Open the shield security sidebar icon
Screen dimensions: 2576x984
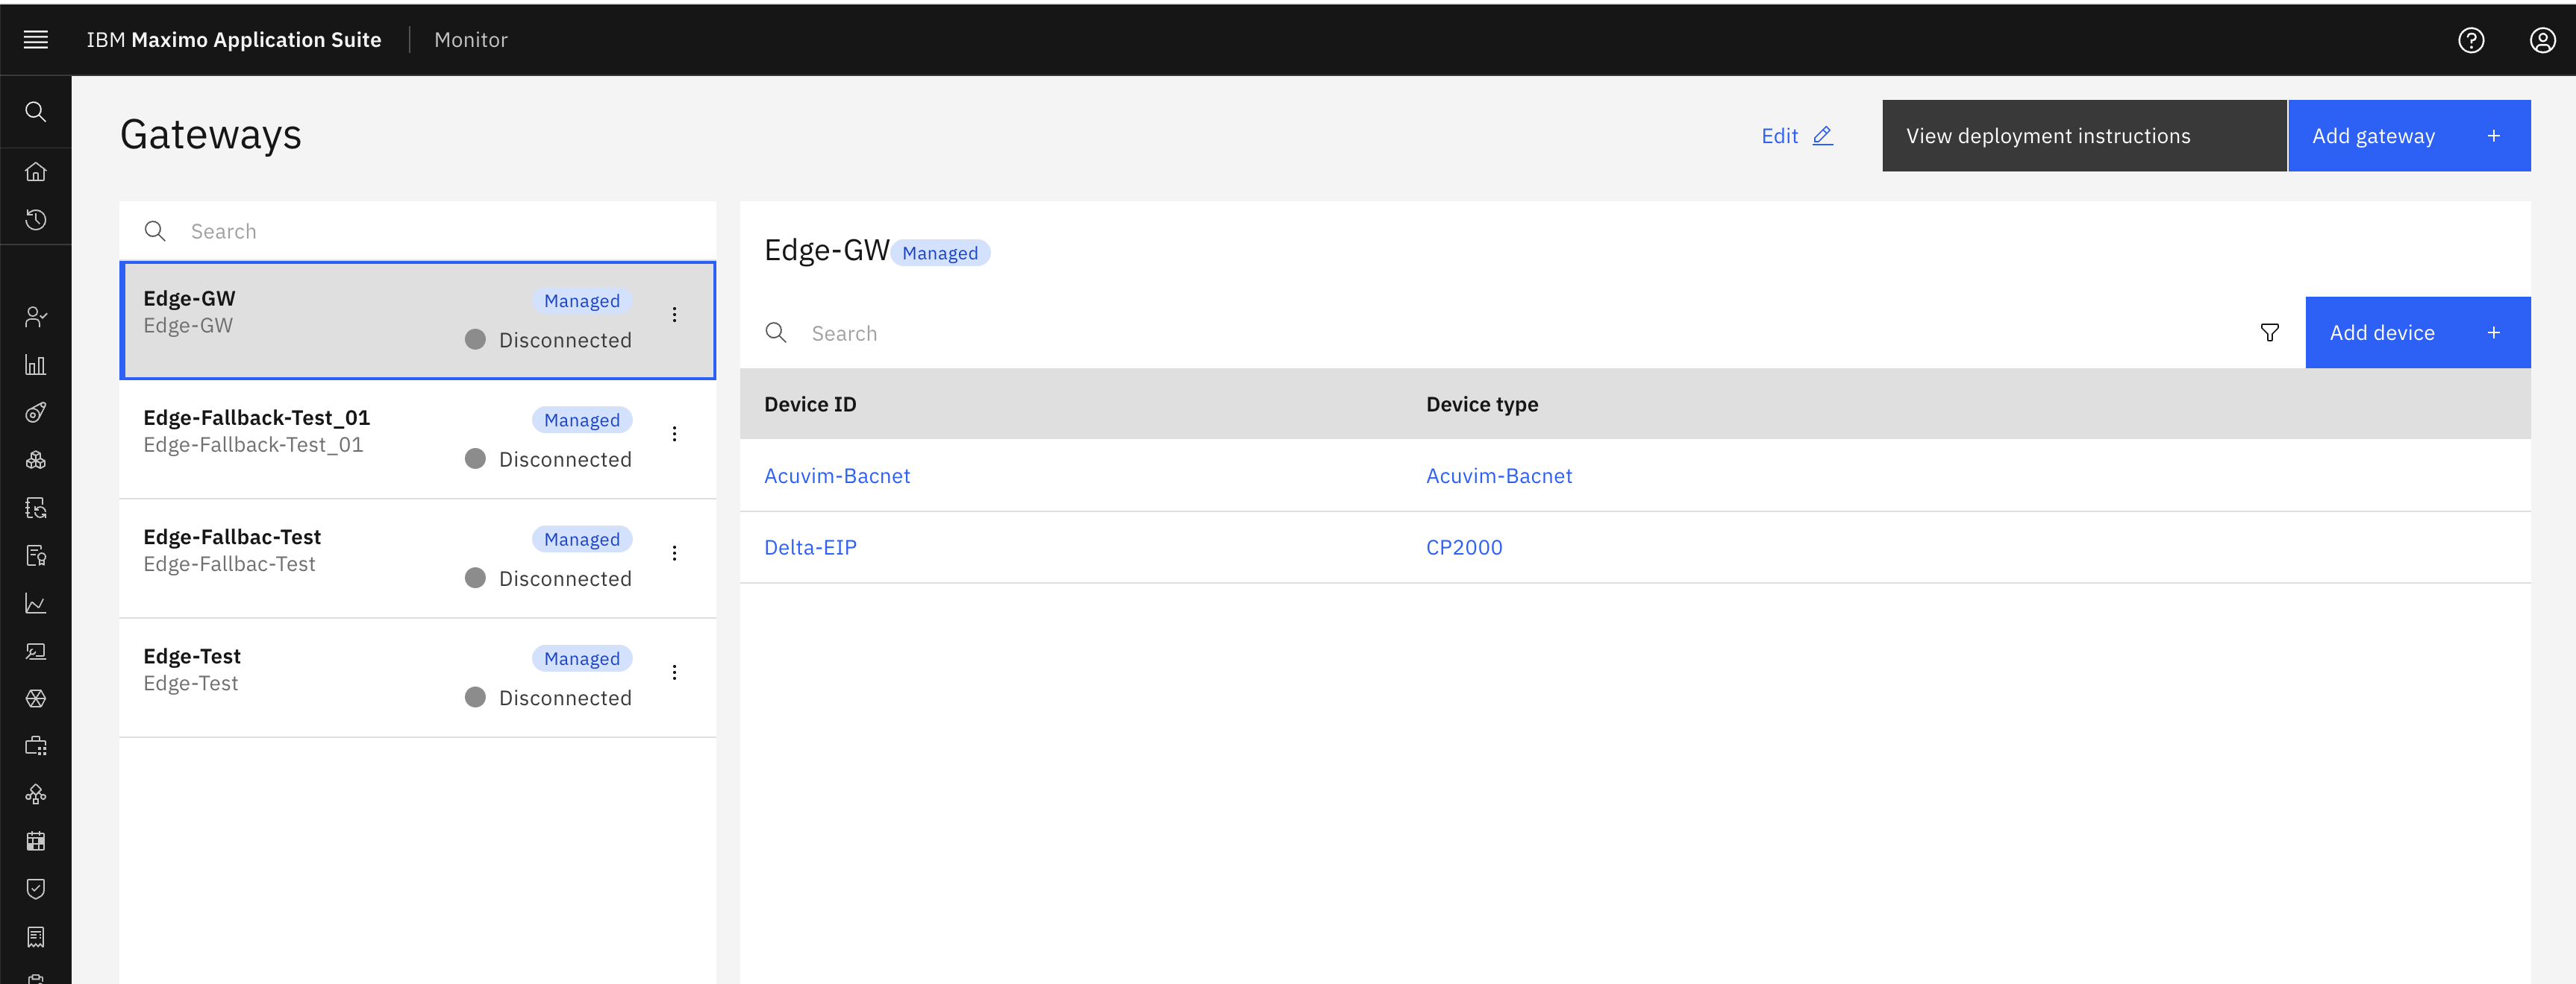tap(36, 889)
